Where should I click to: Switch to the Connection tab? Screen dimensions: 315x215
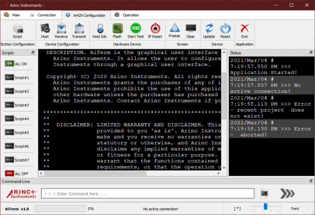click(x=43, y=15)
